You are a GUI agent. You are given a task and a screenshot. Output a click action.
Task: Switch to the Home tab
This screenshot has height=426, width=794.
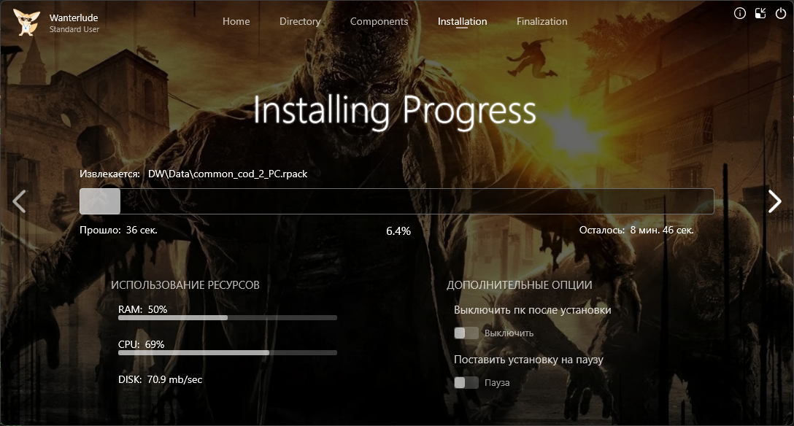[236, 21]
